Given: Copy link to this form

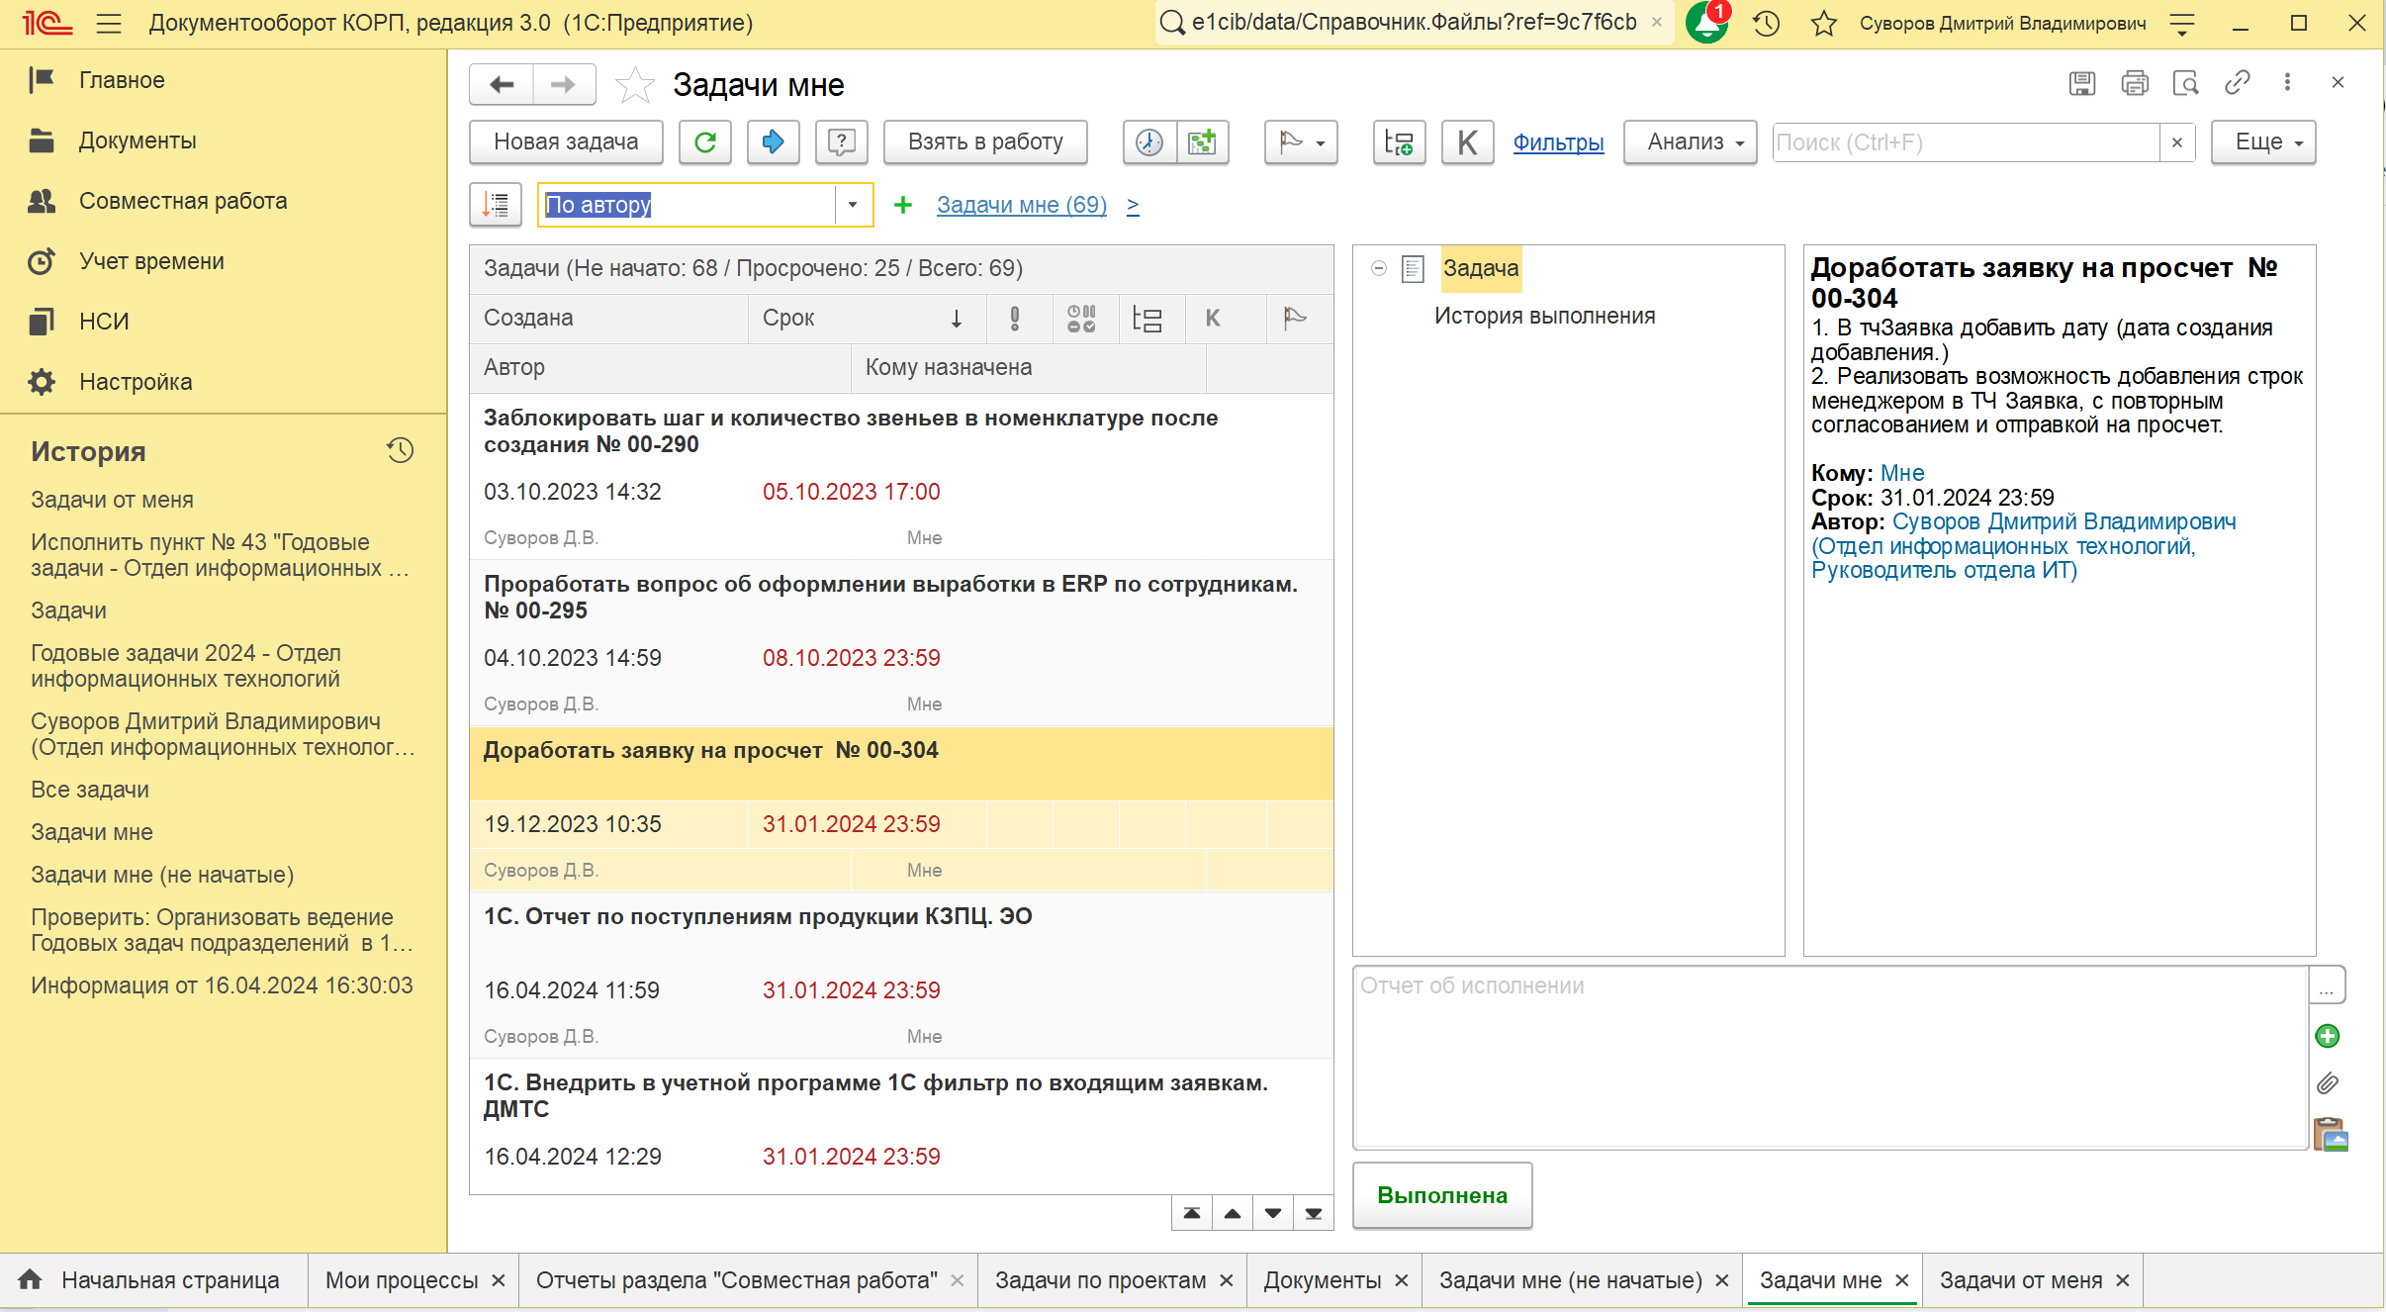Looking at the screenshot, I should 2238,83.
